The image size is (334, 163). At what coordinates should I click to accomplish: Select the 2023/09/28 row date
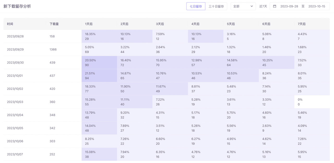click(15, 36)
